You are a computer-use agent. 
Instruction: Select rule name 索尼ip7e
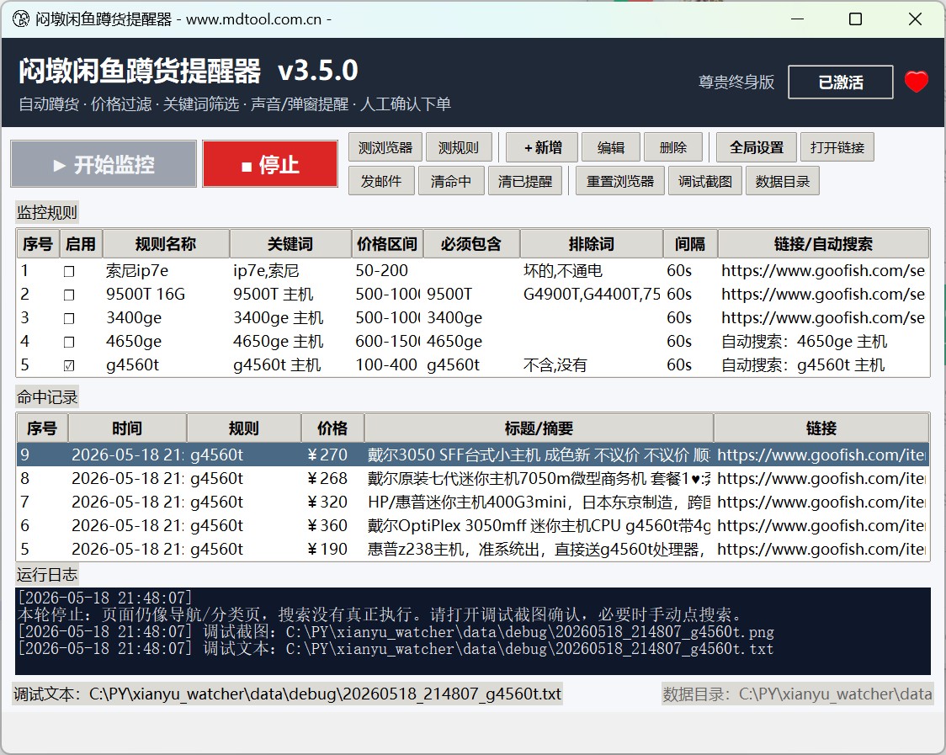(x=137, y=270)
